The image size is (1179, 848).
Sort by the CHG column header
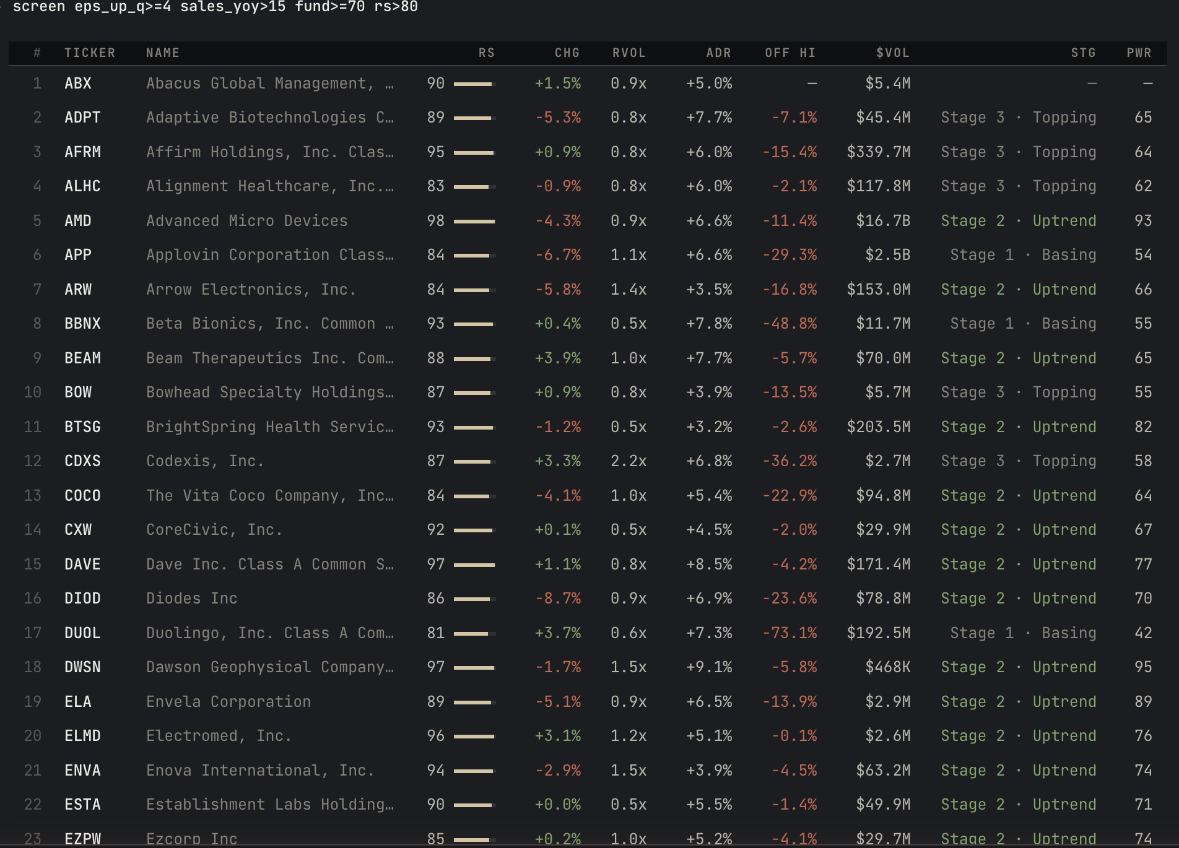point(567,53)
